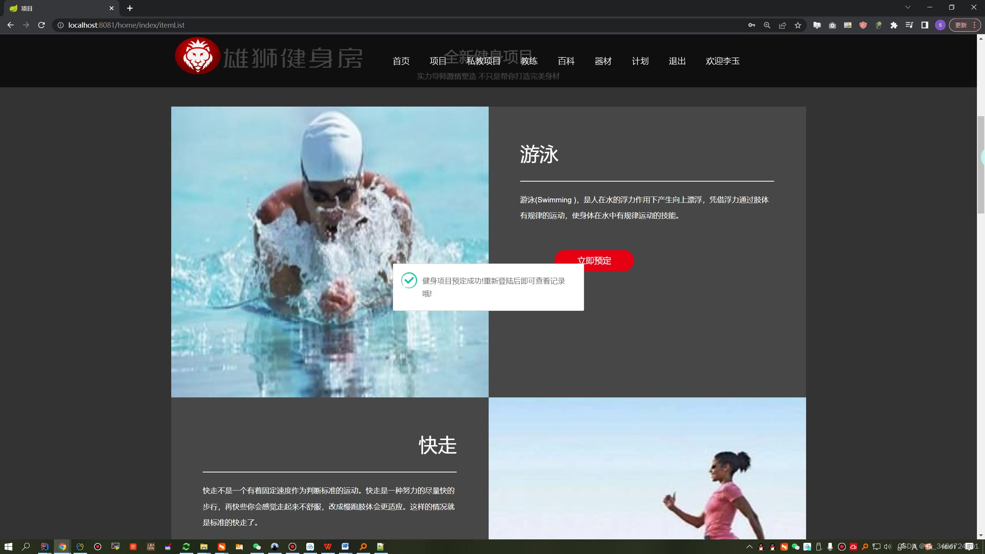
Task: Open WeChat from the taskbar
Action: [x=257, y=546]
